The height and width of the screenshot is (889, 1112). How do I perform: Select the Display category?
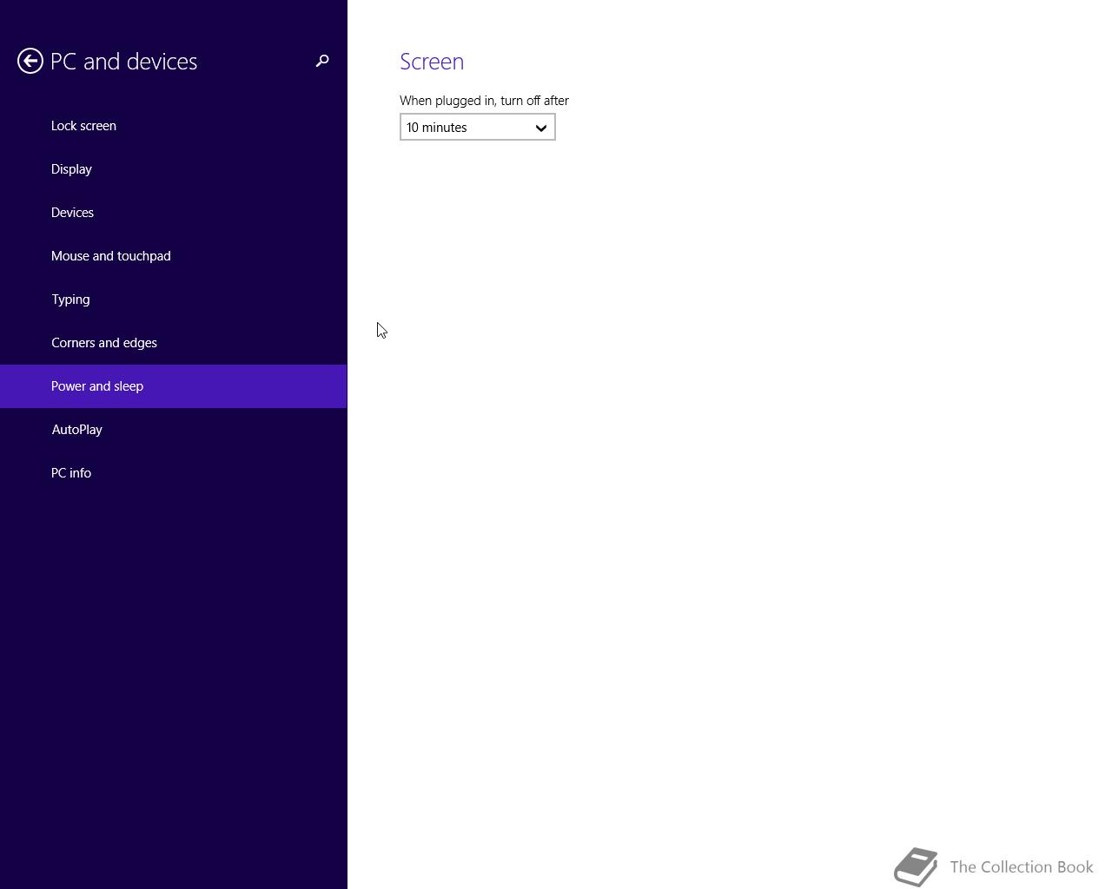[x=174, y=169]
